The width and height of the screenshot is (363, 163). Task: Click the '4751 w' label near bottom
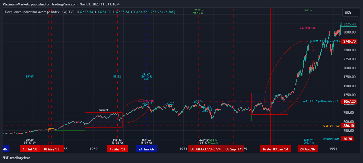point(308,140)
